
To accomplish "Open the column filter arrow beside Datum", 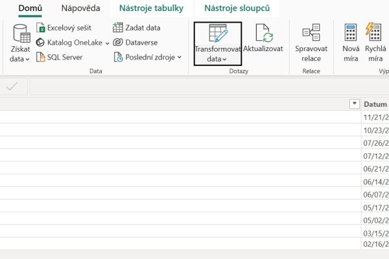I will click(x=355, y=104).
